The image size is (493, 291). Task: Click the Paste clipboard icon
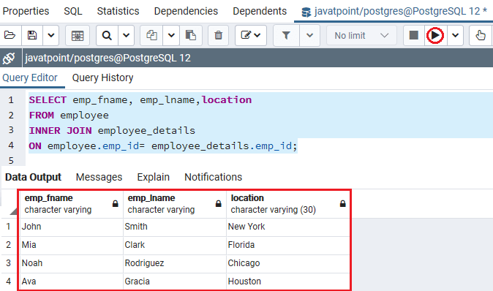pos(190,35)
